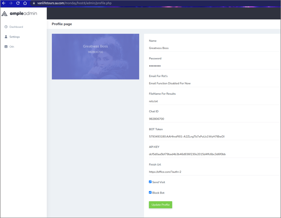The width and height of the screenshot is (281, 218).
Task: Click the ampleadmin brand link
Action: click(20, 13)
